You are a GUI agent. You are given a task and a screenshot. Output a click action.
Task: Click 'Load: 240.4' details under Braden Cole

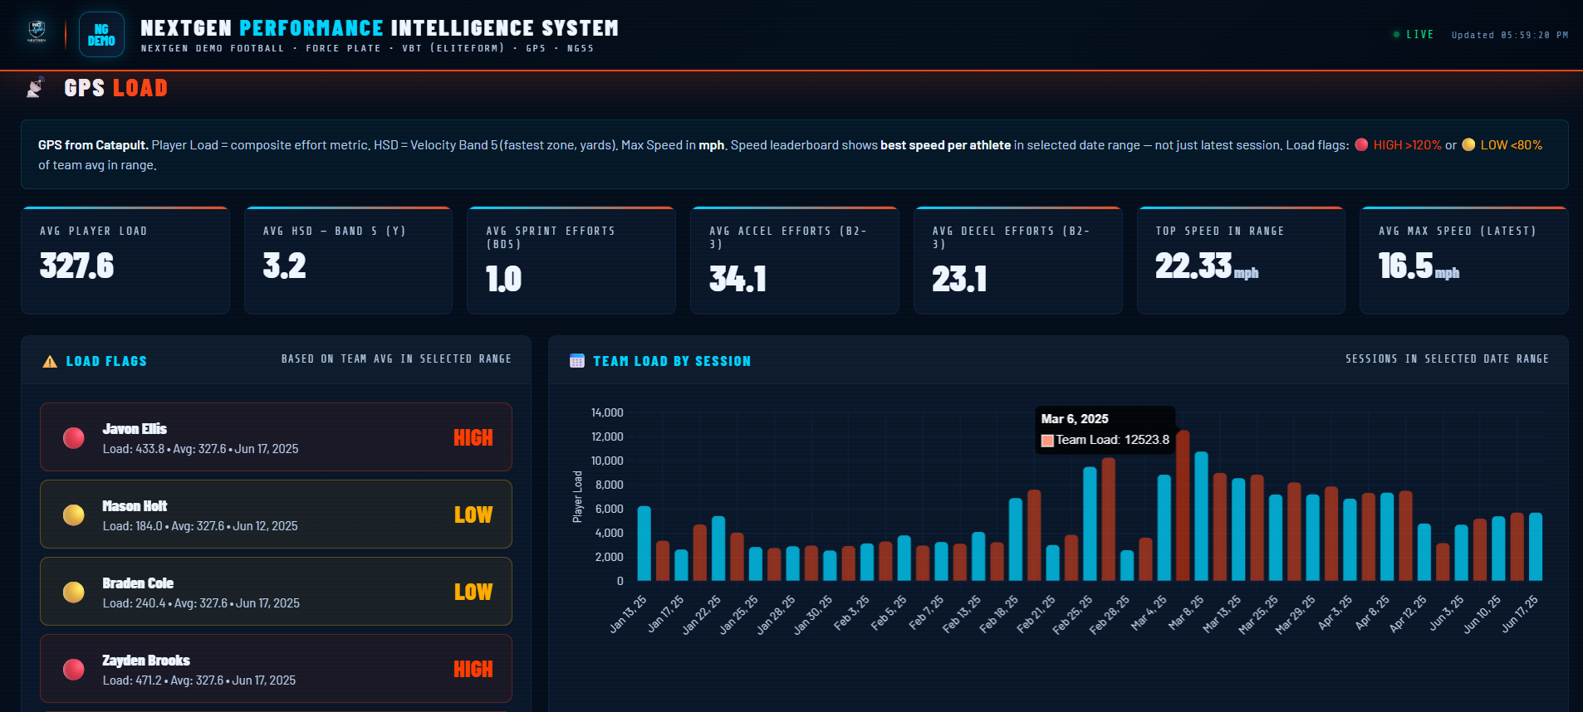201,603
